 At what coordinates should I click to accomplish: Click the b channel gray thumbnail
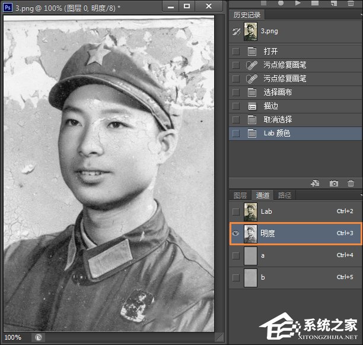coord(250,278)
